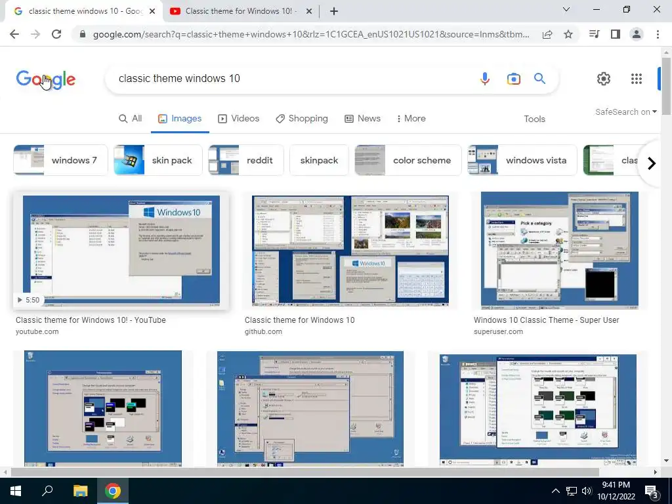Open the middle thumbnail in second row
The width and height of the screenshot is (672, 504).
(310, 408)
